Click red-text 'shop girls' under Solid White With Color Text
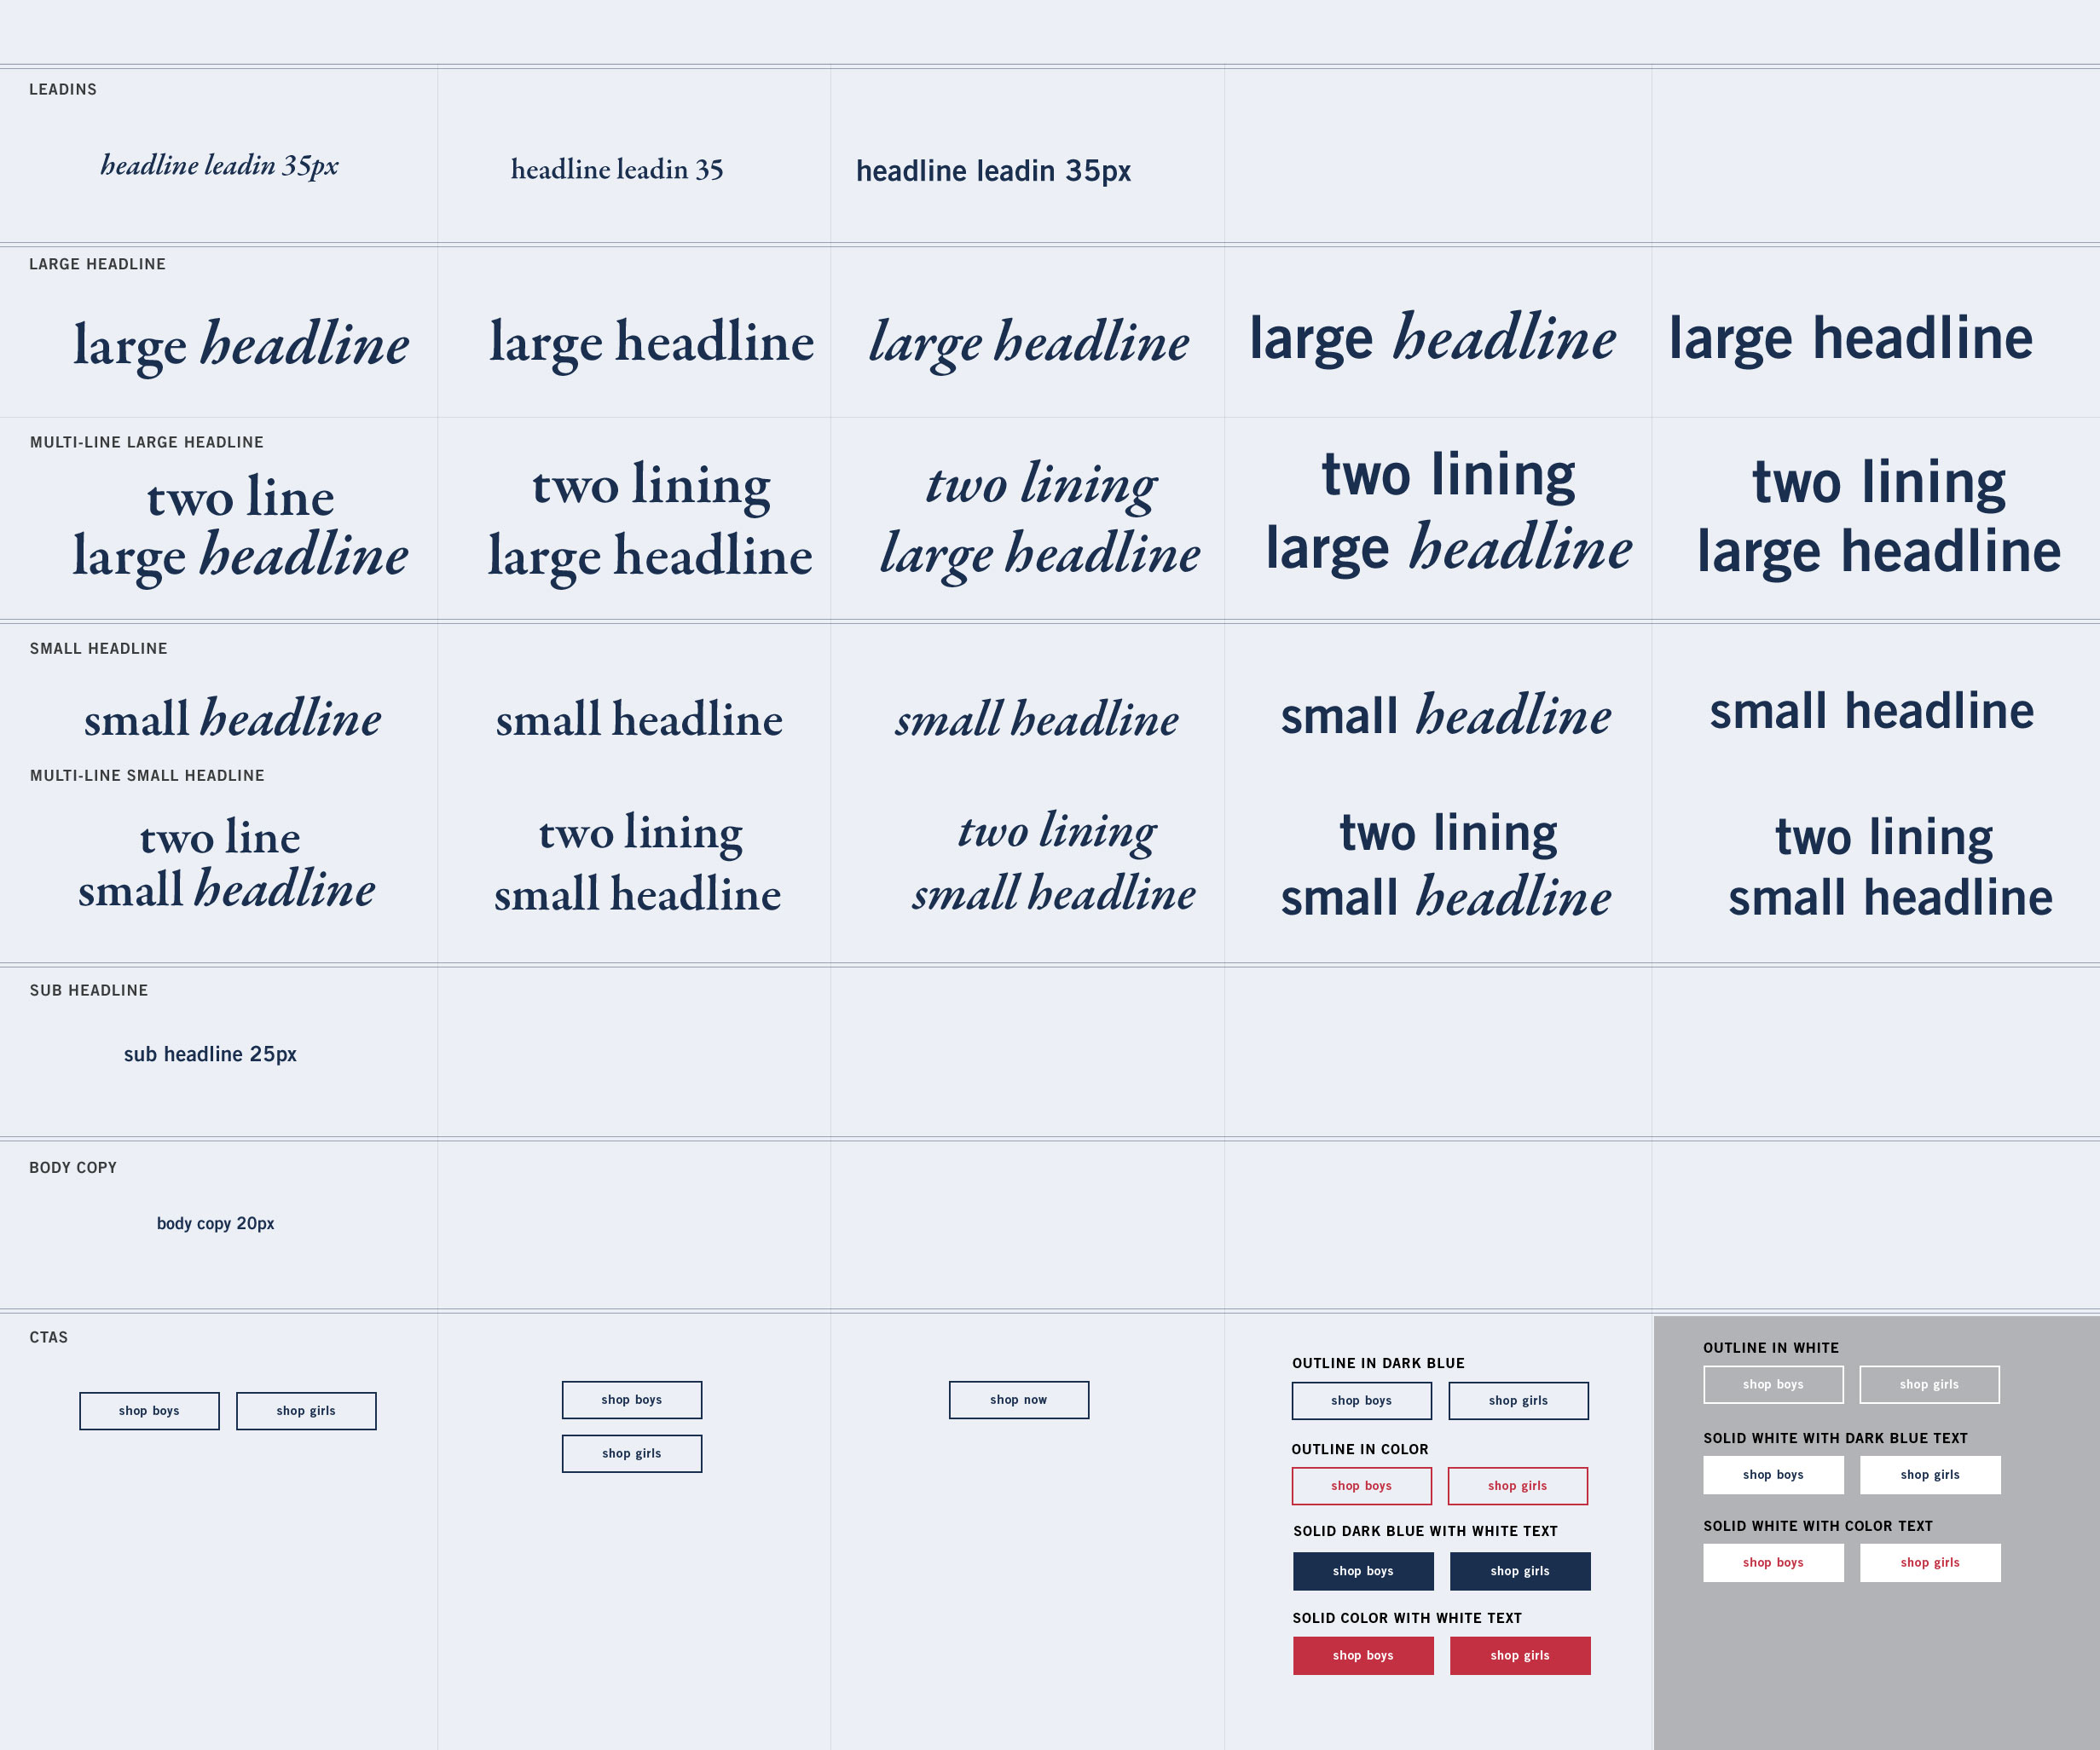Screen dimensions: 2100x1750 (x=1930, y=1563)
